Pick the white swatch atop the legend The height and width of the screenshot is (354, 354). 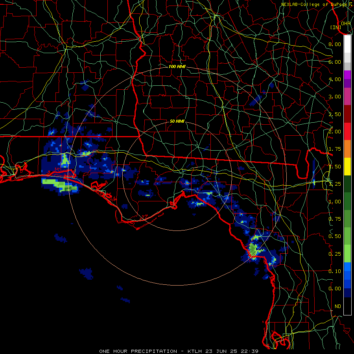[x=347, y=44]
